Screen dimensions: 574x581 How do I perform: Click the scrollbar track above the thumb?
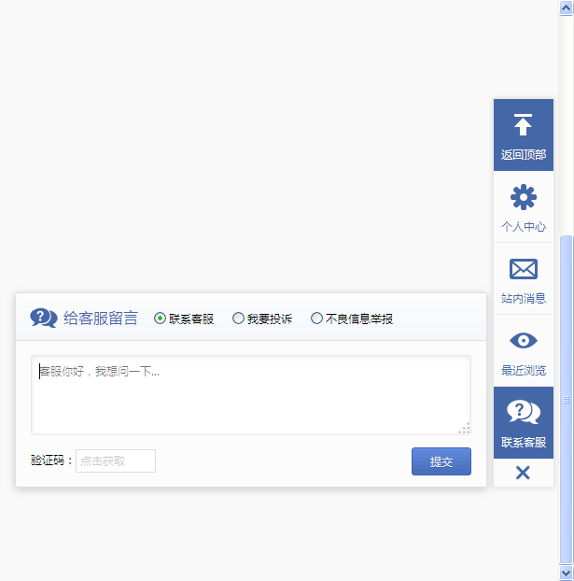[x=566, y=121]
